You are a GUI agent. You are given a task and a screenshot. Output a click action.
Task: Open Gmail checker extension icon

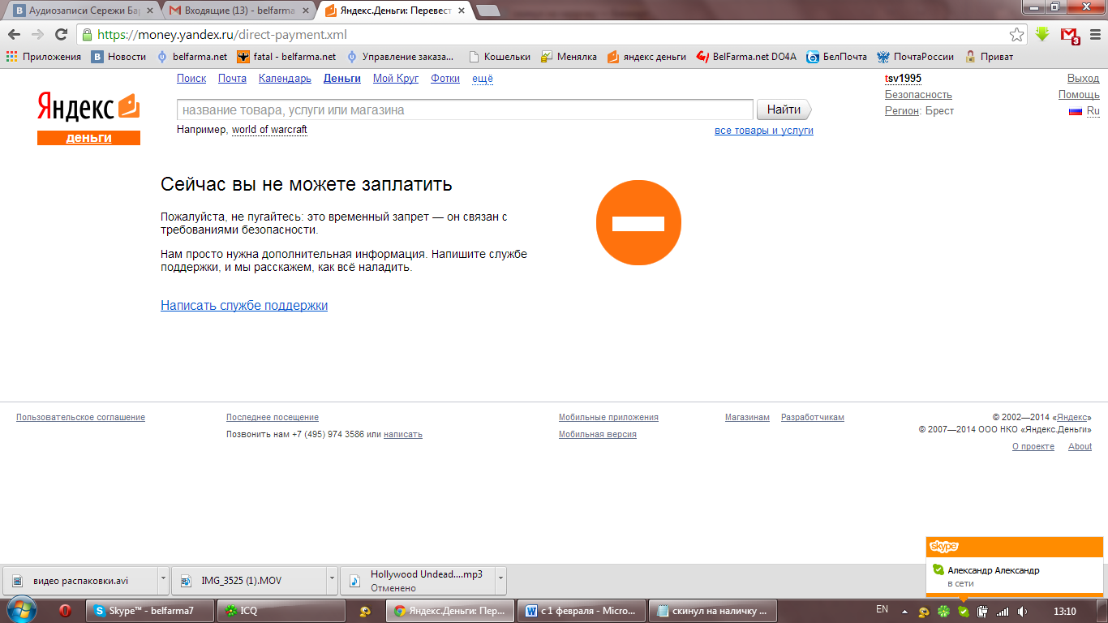pyautogui.click(x=1070, y=35)
